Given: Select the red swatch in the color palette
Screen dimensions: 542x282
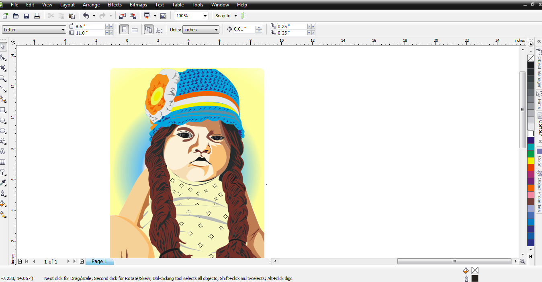Looking at the screenshot, I should pos(531,166).
